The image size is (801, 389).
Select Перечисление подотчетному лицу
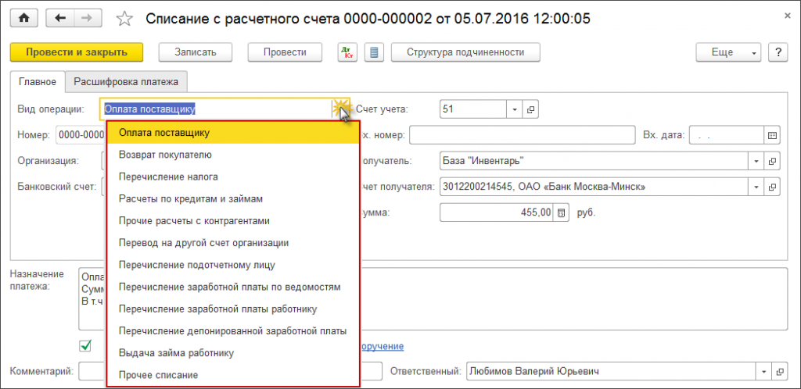[x=232, y=265]
